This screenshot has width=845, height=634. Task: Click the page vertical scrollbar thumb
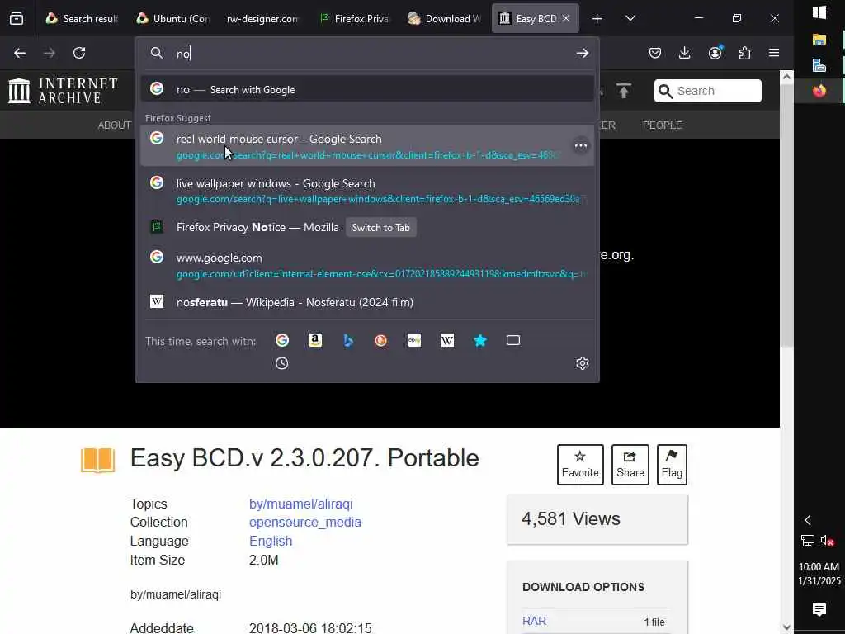tap(786, 215)
